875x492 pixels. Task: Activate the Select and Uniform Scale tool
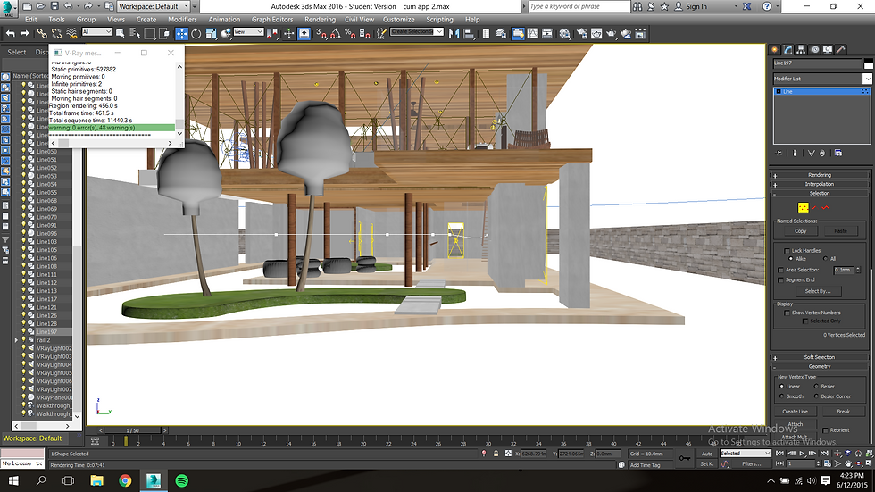211,34
